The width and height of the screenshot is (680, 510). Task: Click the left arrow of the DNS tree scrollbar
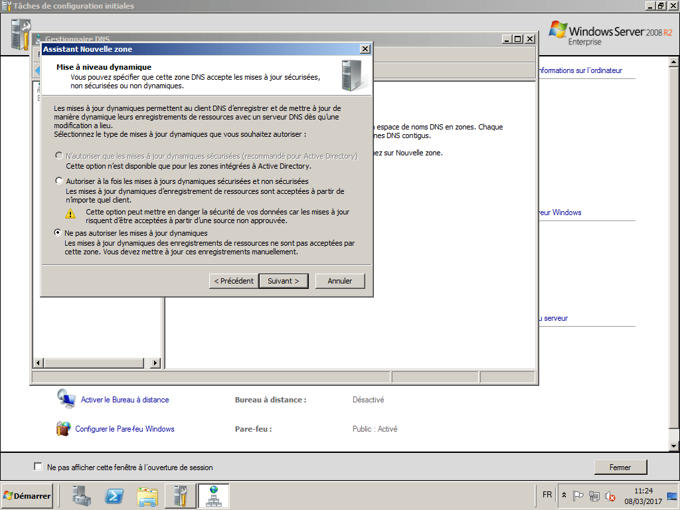pos(38,363)
